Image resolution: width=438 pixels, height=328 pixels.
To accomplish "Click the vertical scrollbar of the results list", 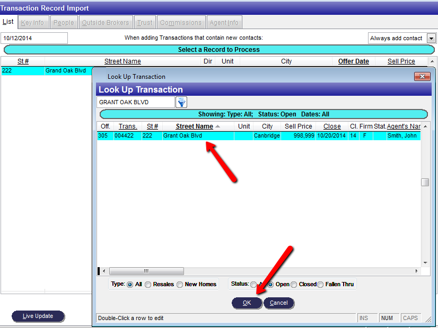I will pos(425,182).
